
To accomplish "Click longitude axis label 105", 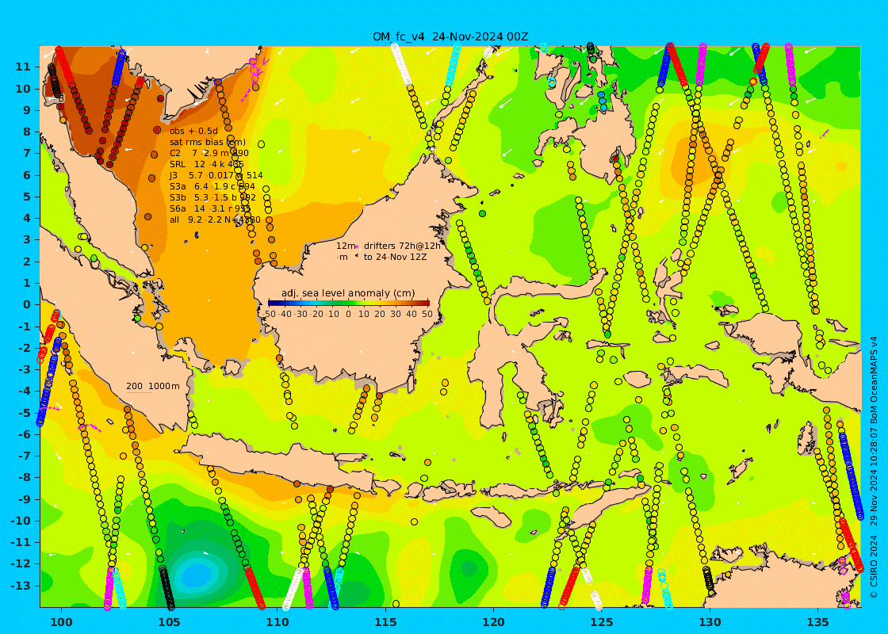I will point(170,622).
